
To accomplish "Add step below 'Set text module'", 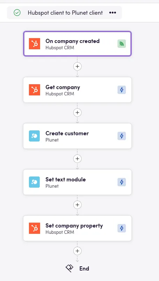I will pyautogui.click(x=77, y=205).
